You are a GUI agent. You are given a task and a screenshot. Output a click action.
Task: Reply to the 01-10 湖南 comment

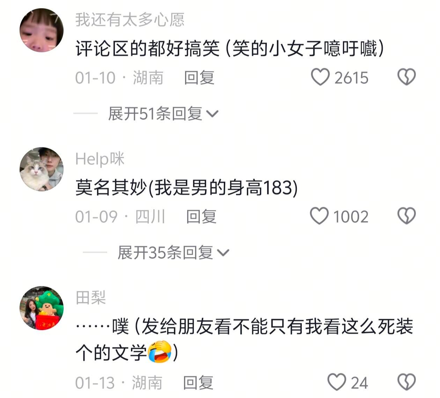tap(199, 78)
